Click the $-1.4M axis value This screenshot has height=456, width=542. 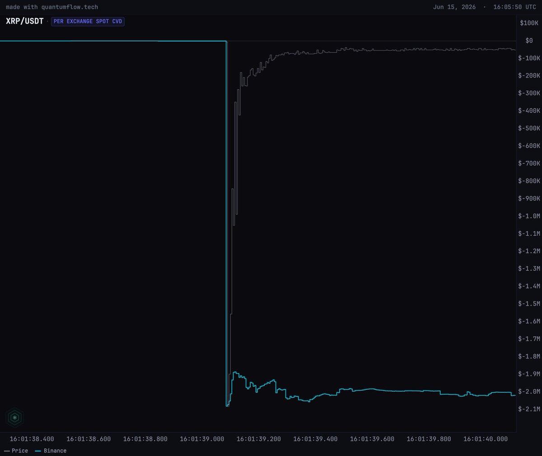(x=529, y=286)
